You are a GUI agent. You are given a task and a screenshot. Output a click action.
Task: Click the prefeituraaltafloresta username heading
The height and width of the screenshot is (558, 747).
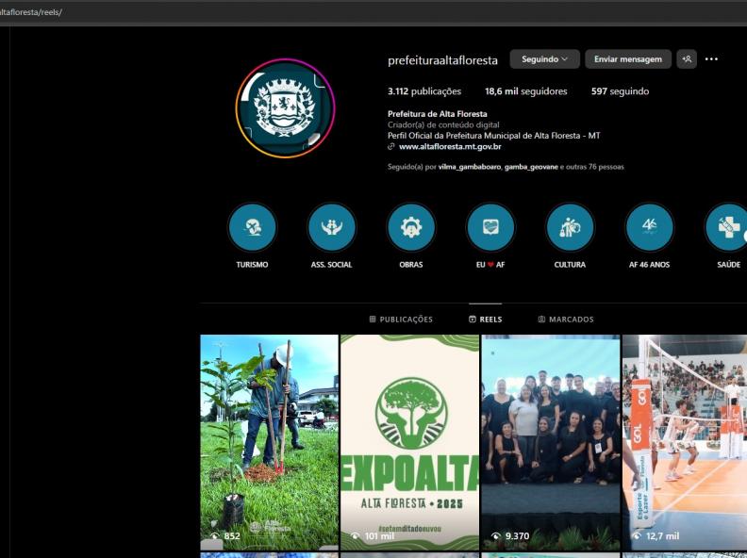[x=442, y=60]
